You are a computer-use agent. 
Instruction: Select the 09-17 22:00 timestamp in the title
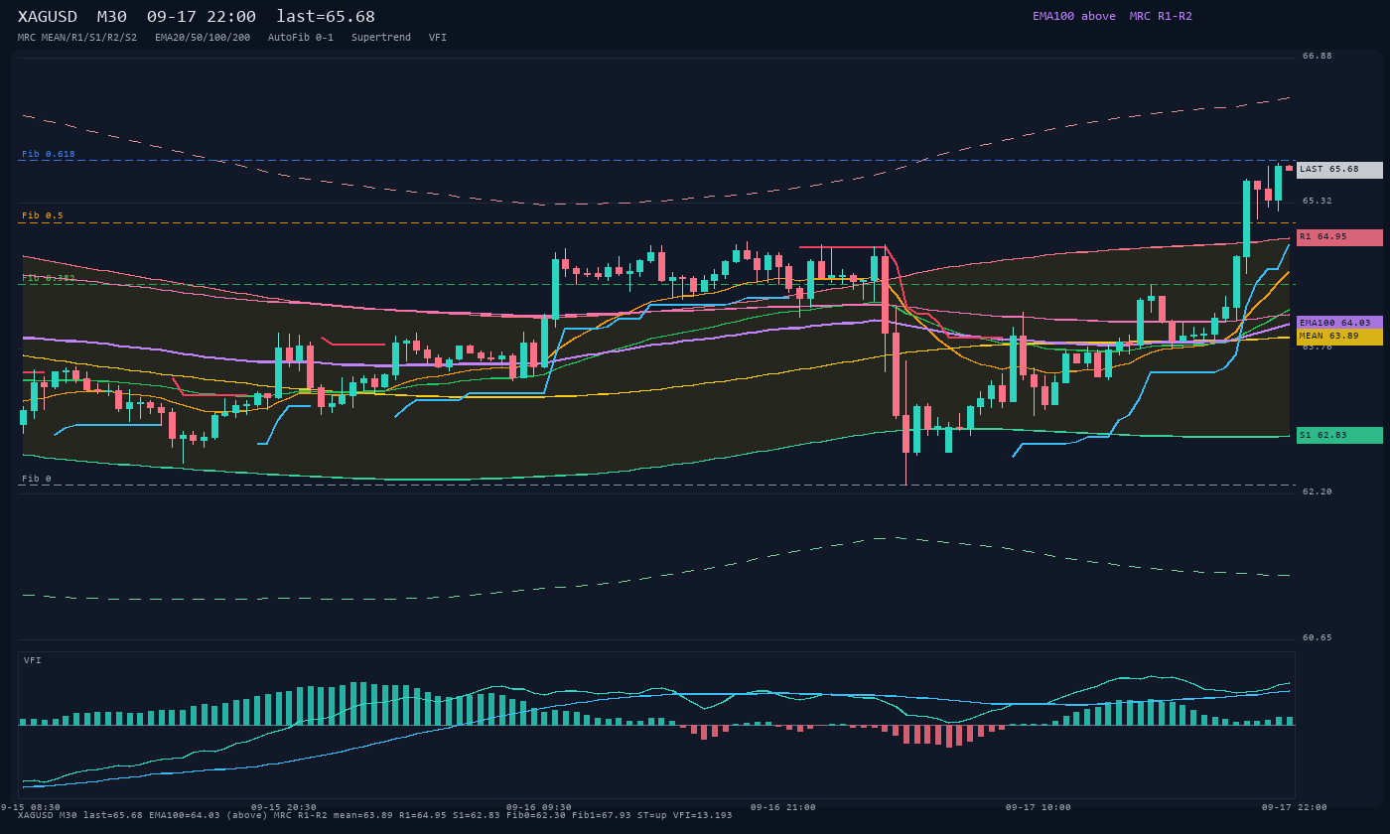[202, 17]
